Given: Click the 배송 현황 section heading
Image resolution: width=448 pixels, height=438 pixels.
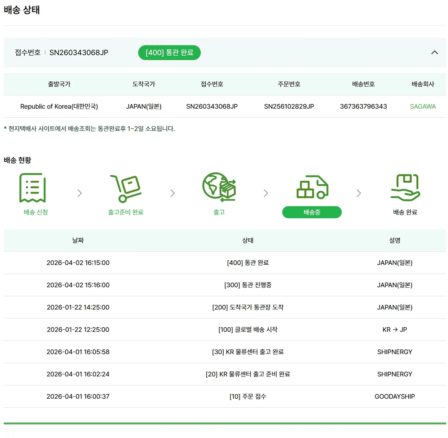Looking at the screenshot, I should click(x=18, y=160).
